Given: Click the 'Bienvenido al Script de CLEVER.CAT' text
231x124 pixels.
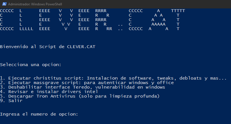Looking at the screenshot, I should [48, 47].
